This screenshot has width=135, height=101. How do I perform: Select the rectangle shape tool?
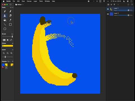click(x=10, y=24)
